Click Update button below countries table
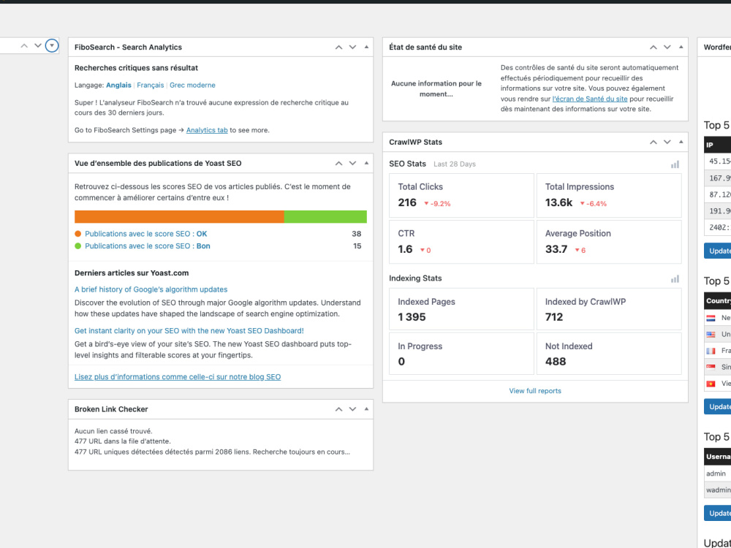Image resolution: width=731 pixels, height=548 pixels. (x=718, y=407)
